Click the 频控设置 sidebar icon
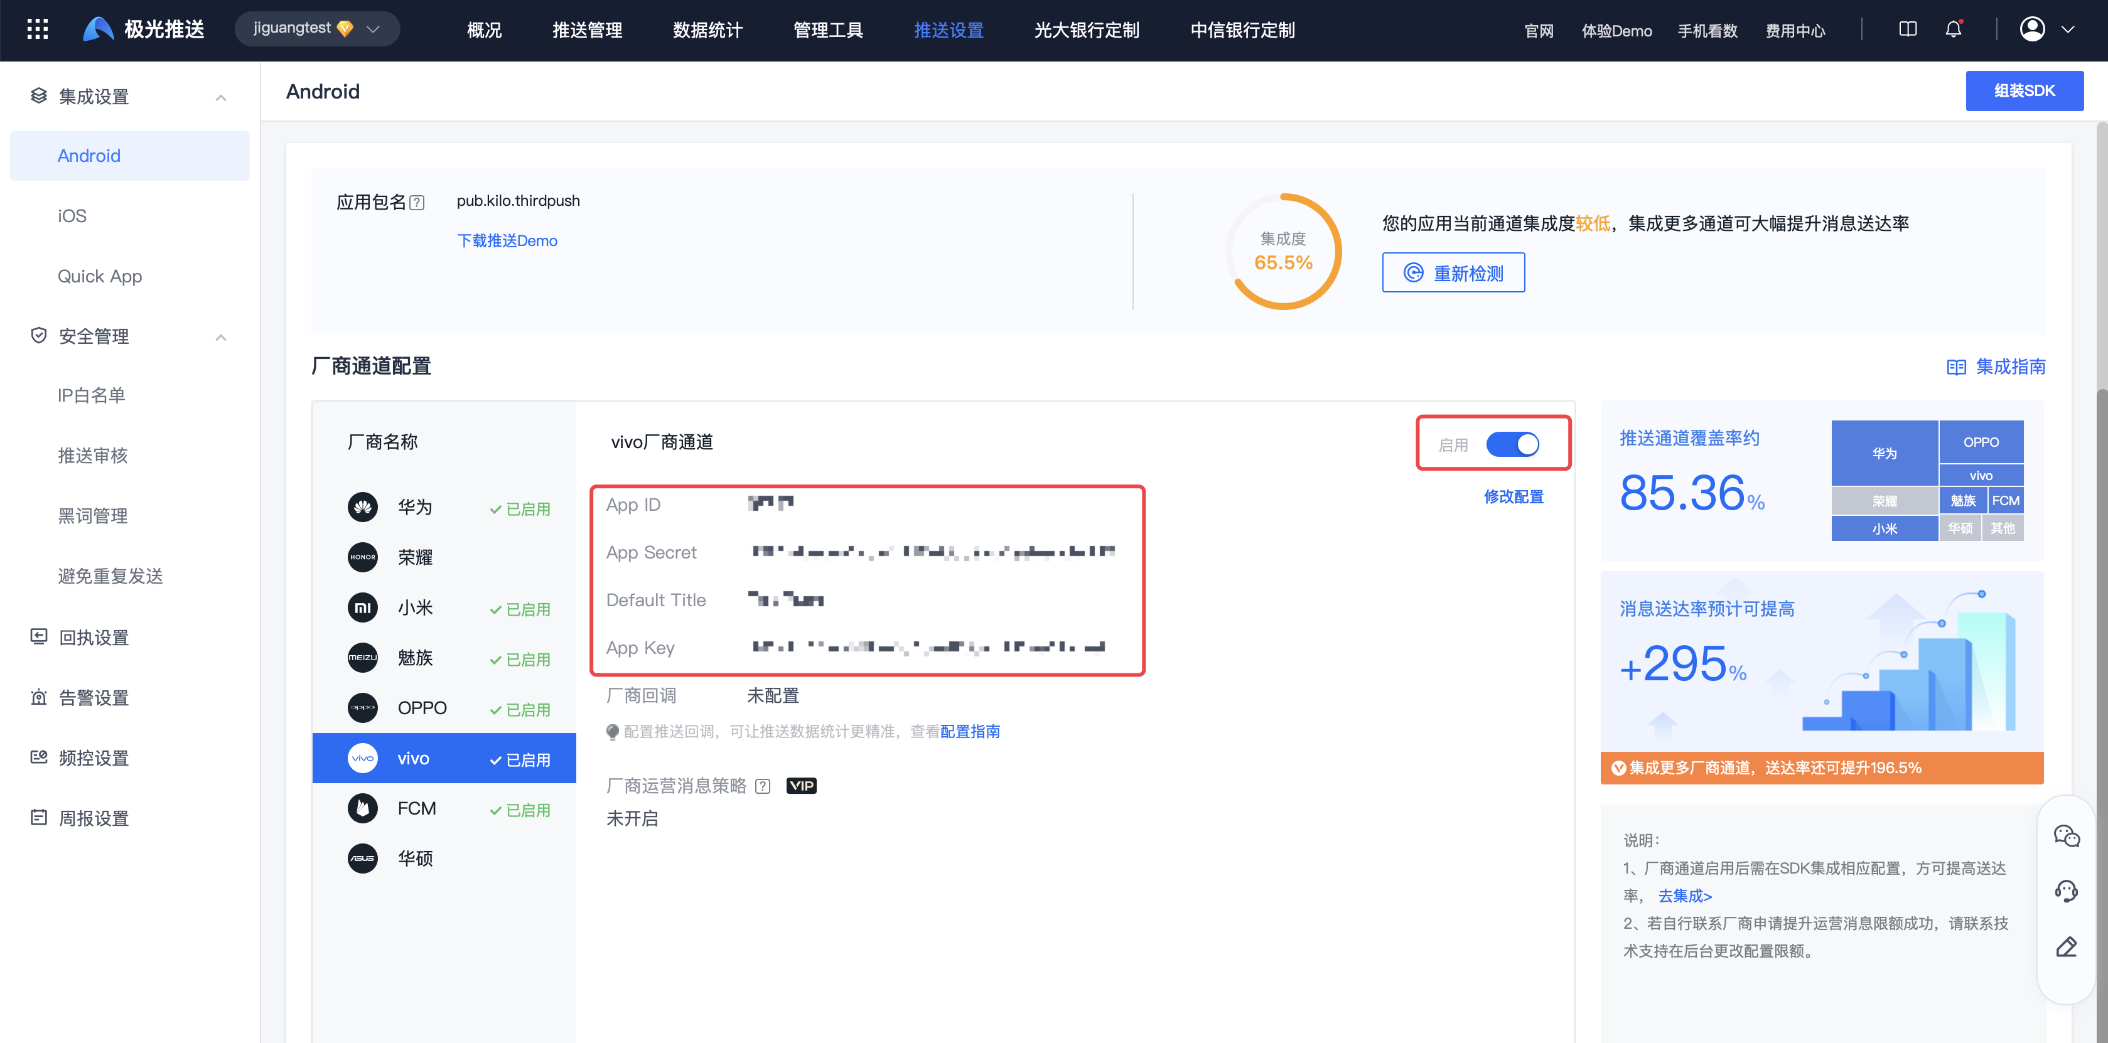 tap(38, 757)
